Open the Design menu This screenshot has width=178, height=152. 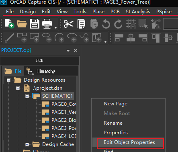point(28,12)
